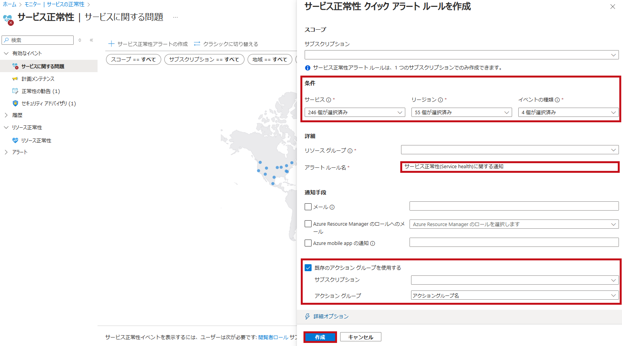Click the メール address input field
The height and width of the screenshot is (346, 622).
(514, 206)
